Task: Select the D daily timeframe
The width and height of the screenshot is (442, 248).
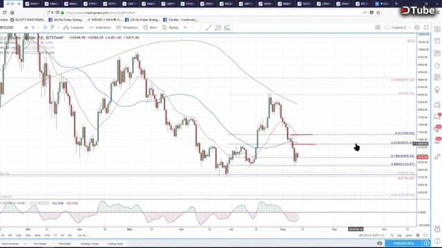Action: click(x=33, y=28)
